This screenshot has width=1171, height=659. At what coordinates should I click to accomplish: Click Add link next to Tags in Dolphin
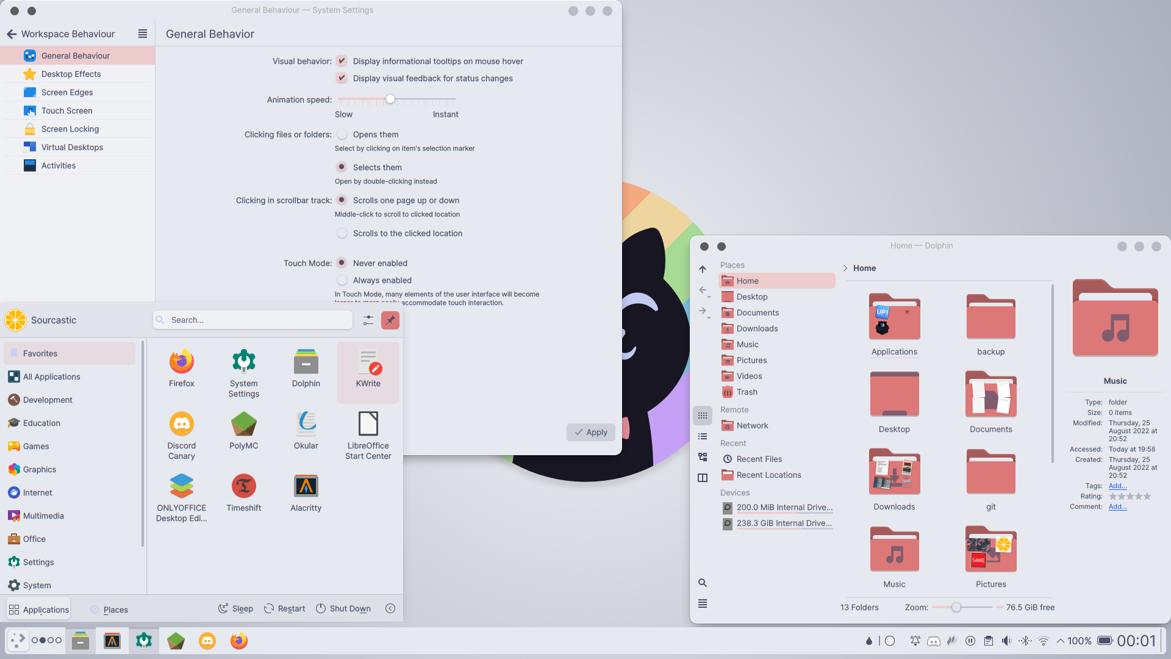[1117, 486]
